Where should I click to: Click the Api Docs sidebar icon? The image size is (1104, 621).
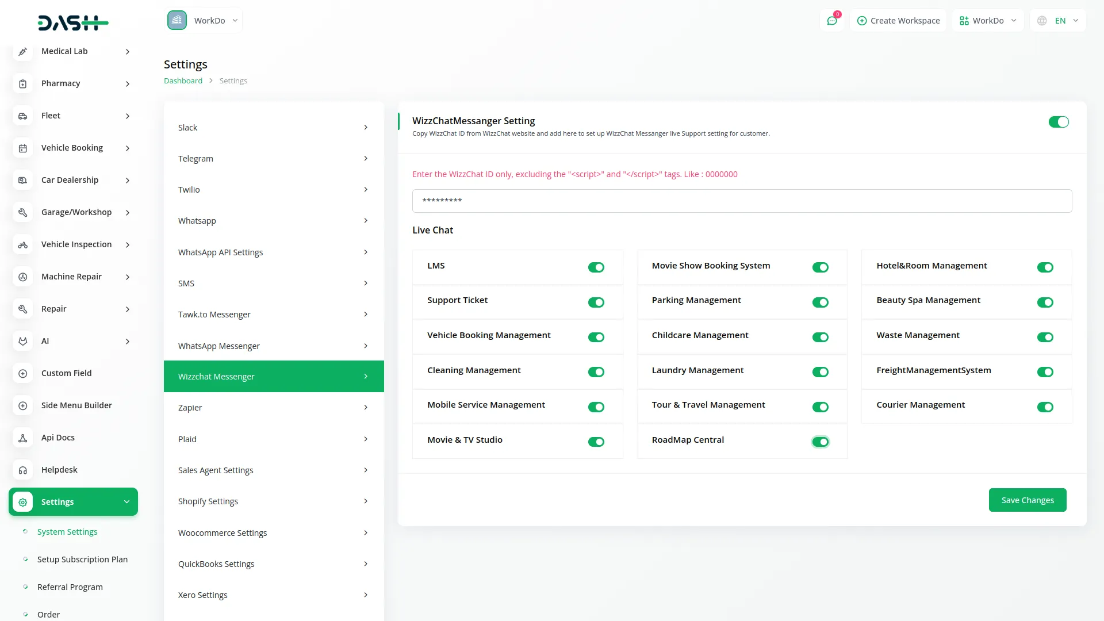tap(22, 438)
